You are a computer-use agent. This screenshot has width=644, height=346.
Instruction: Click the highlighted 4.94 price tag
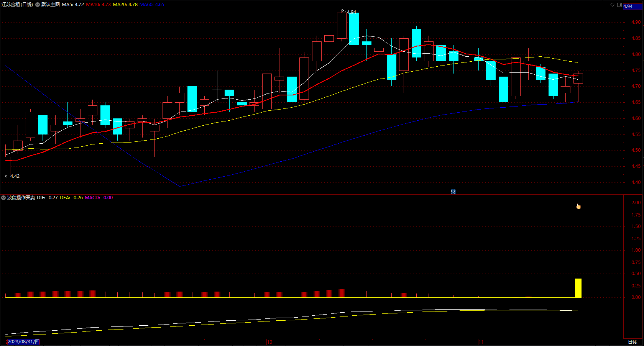tap(632, 7)
